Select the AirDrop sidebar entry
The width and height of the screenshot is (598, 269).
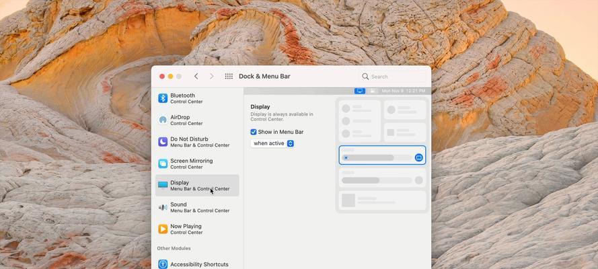click(x=197, y=120)
